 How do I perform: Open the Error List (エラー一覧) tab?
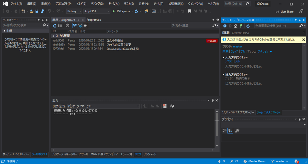pos(126,154)
